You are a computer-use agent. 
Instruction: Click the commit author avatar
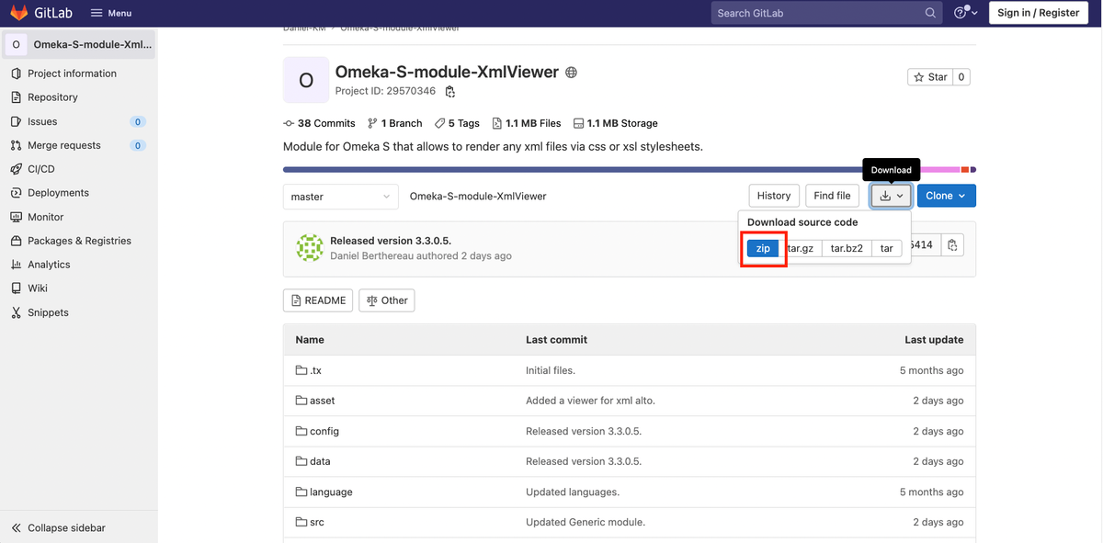coord(310,248)
